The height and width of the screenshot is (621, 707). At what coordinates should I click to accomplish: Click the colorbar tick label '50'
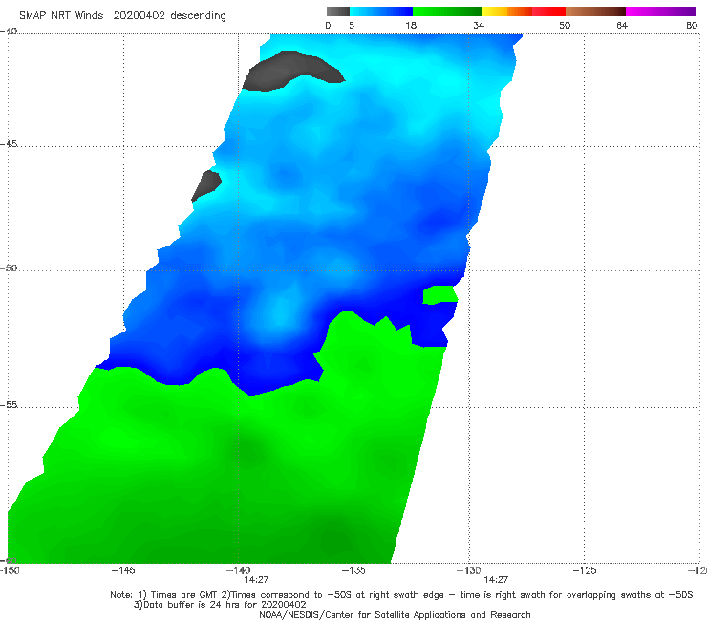pyautogui.click(x=565, y=26)
